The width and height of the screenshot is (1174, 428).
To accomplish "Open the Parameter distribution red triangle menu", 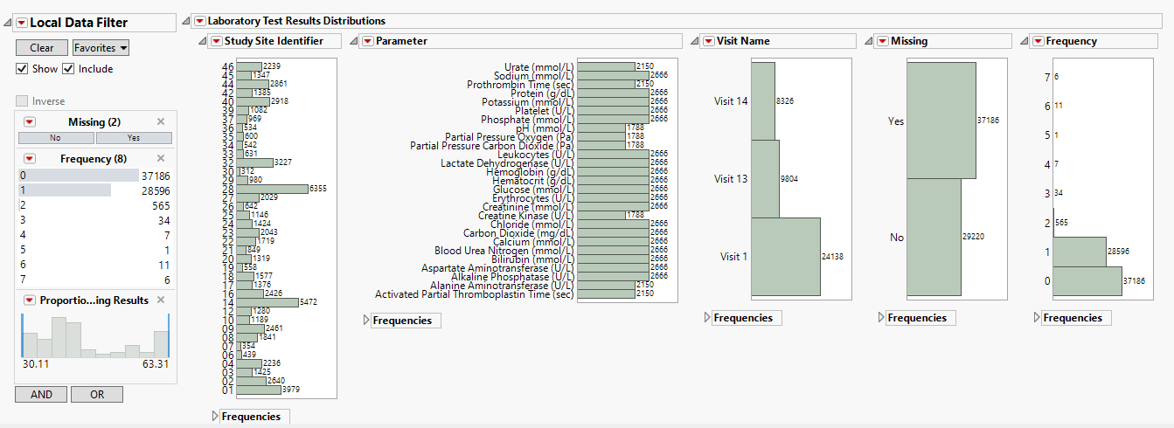I will tap(367, 41).
